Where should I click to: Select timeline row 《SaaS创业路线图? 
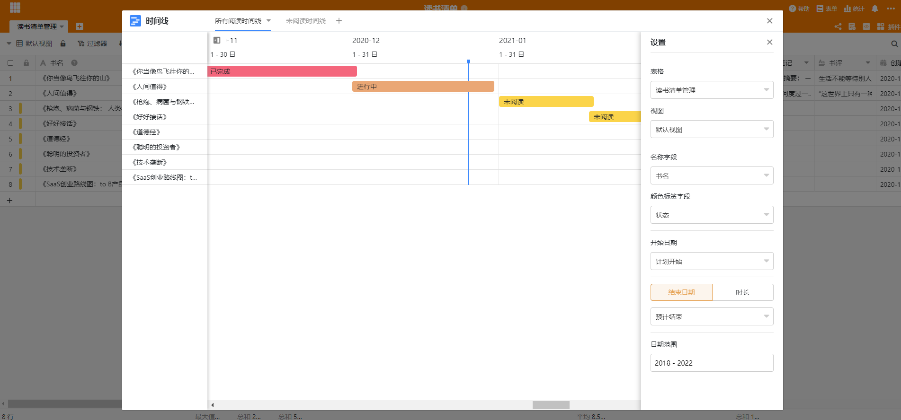click(x=165, y=177)
